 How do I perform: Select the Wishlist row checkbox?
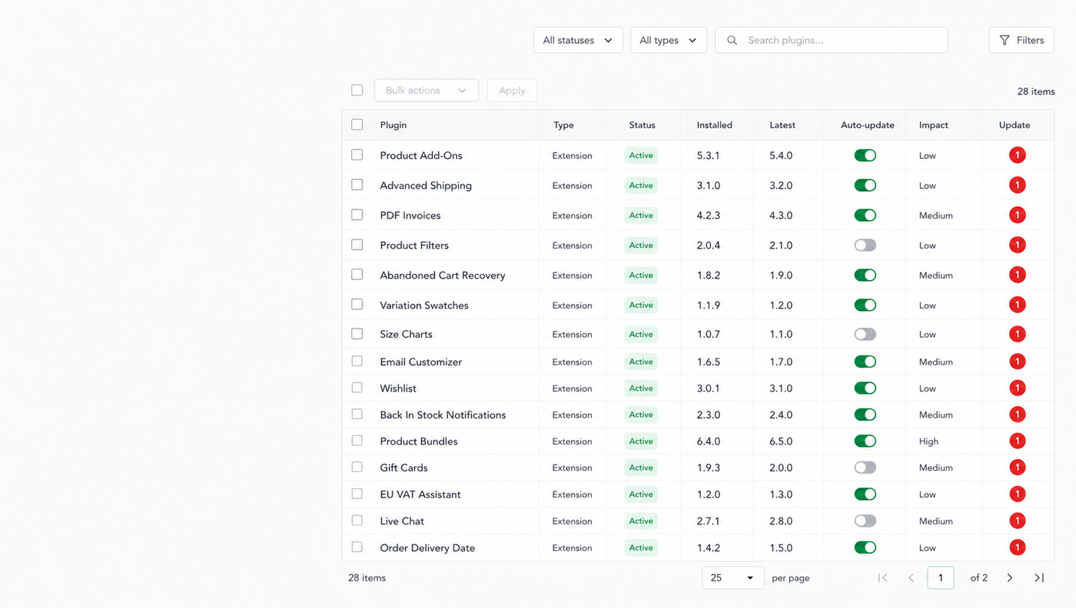pos(357,388)
